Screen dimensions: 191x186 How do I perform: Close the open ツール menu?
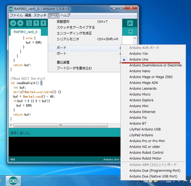(x=53, y=16)
